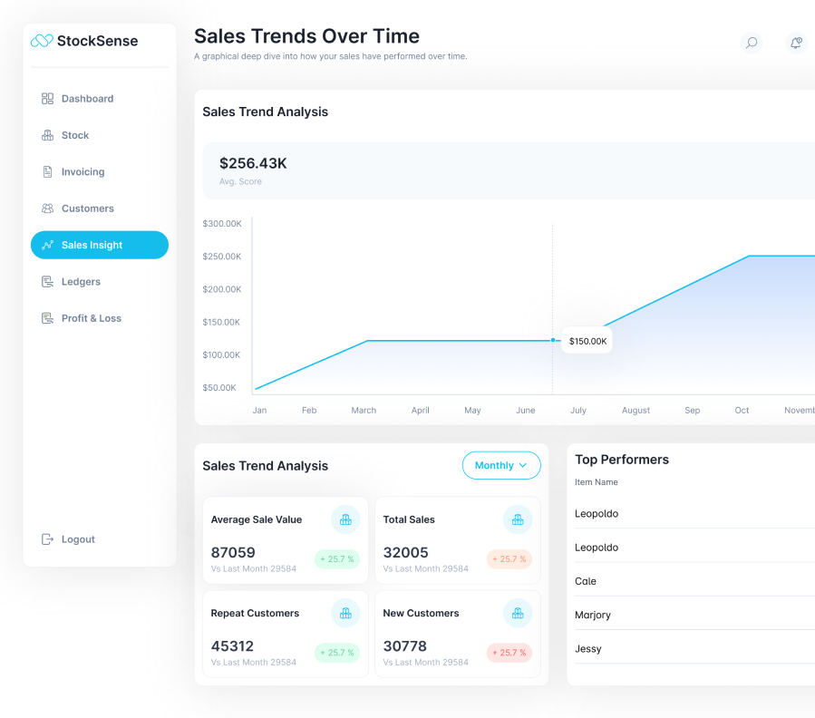
Task: Click the $150.00K chart tooltip
Action: [x=587, y=341]
